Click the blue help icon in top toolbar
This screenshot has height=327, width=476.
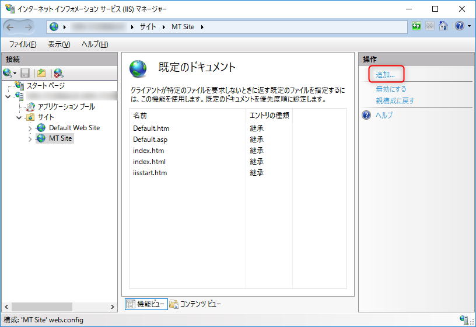(x=459, y=27)
